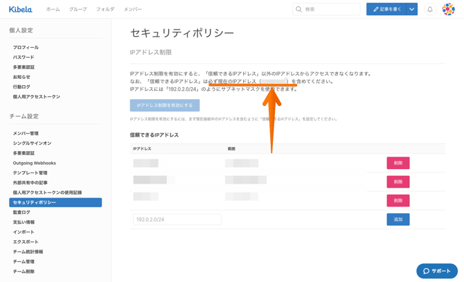The image size is (464, 282).
Task: Open 監査ログ in sidebar
Action: pos(21,213)
